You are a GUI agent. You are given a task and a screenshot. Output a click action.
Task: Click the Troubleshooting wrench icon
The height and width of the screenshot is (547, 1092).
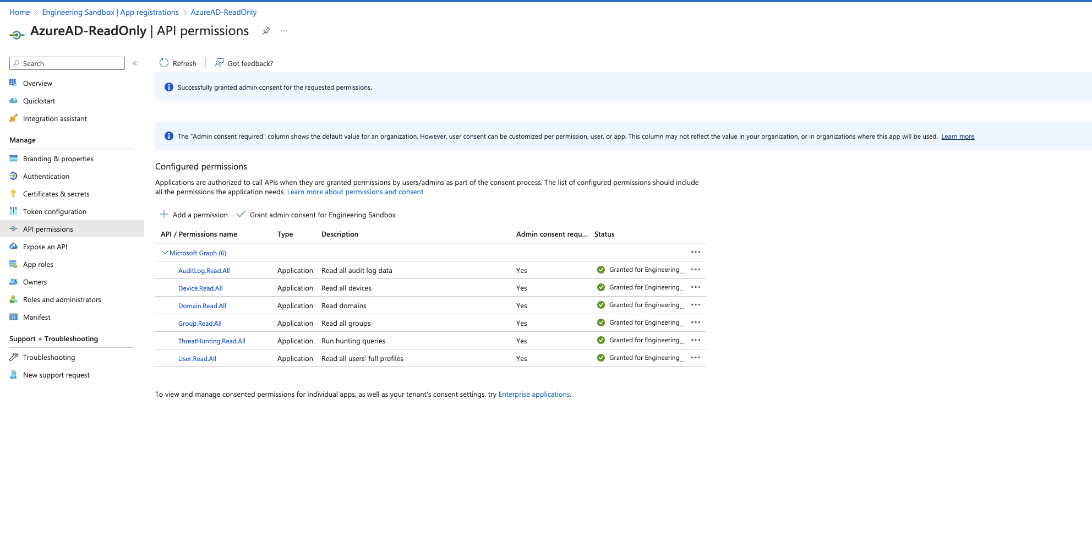[13, 357]
